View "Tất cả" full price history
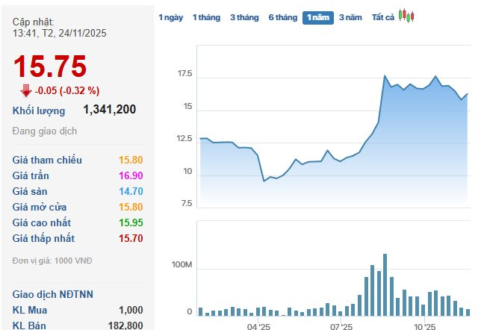This screenshot has width=484, height=330. (x=382, y=17)
